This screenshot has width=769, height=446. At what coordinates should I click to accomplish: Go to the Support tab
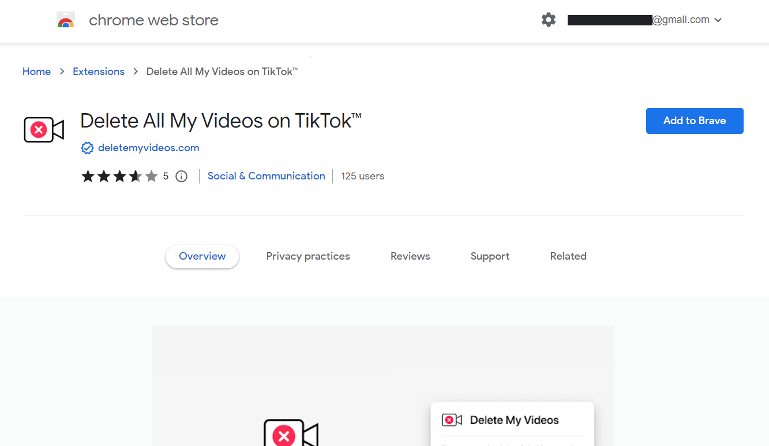(490, 256)
